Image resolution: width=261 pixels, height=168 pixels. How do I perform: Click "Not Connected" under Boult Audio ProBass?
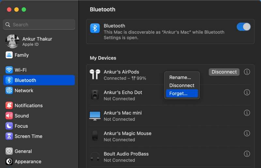119,161
